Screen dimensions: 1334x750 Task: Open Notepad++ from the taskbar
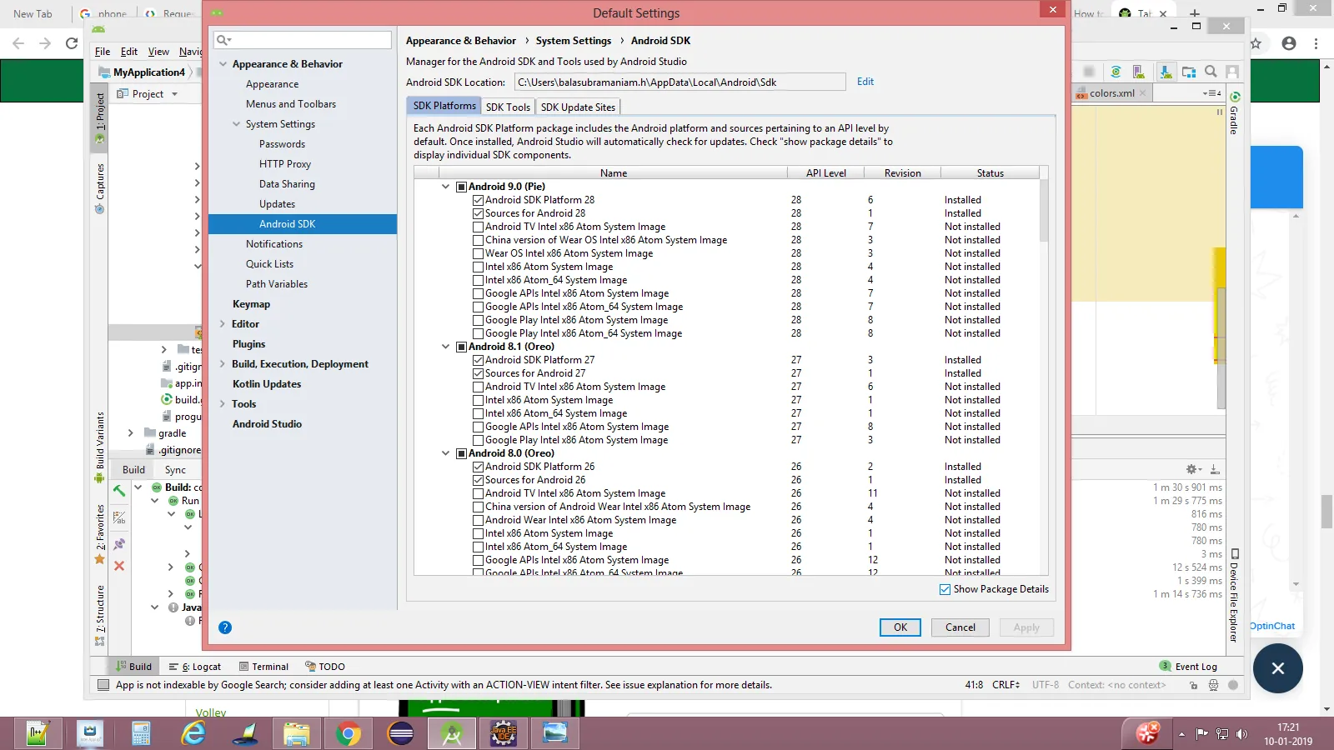[37, 733]
